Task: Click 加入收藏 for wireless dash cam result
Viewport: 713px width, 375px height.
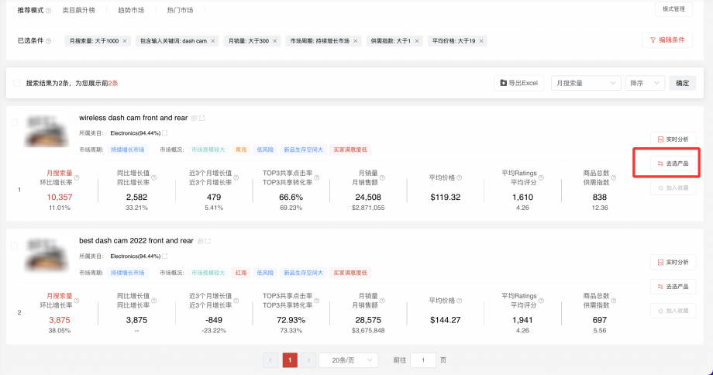Action: (x=673, y=187)
